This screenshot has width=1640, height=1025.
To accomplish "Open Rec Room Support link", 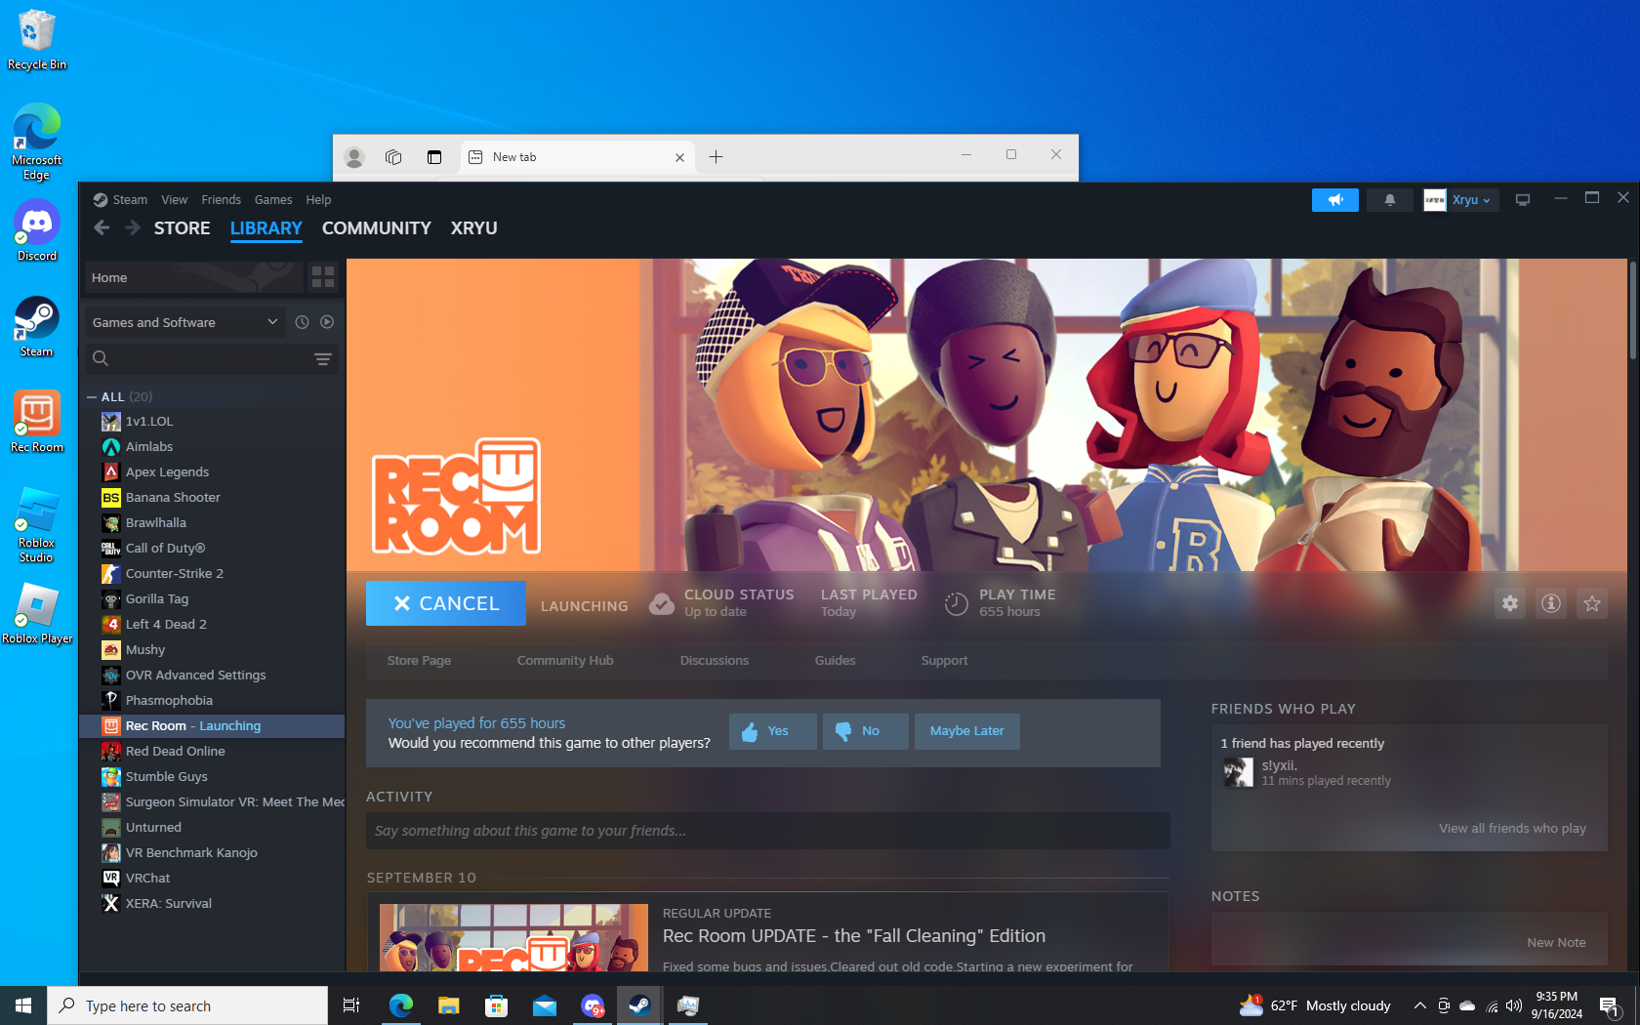I will (944, 661).
